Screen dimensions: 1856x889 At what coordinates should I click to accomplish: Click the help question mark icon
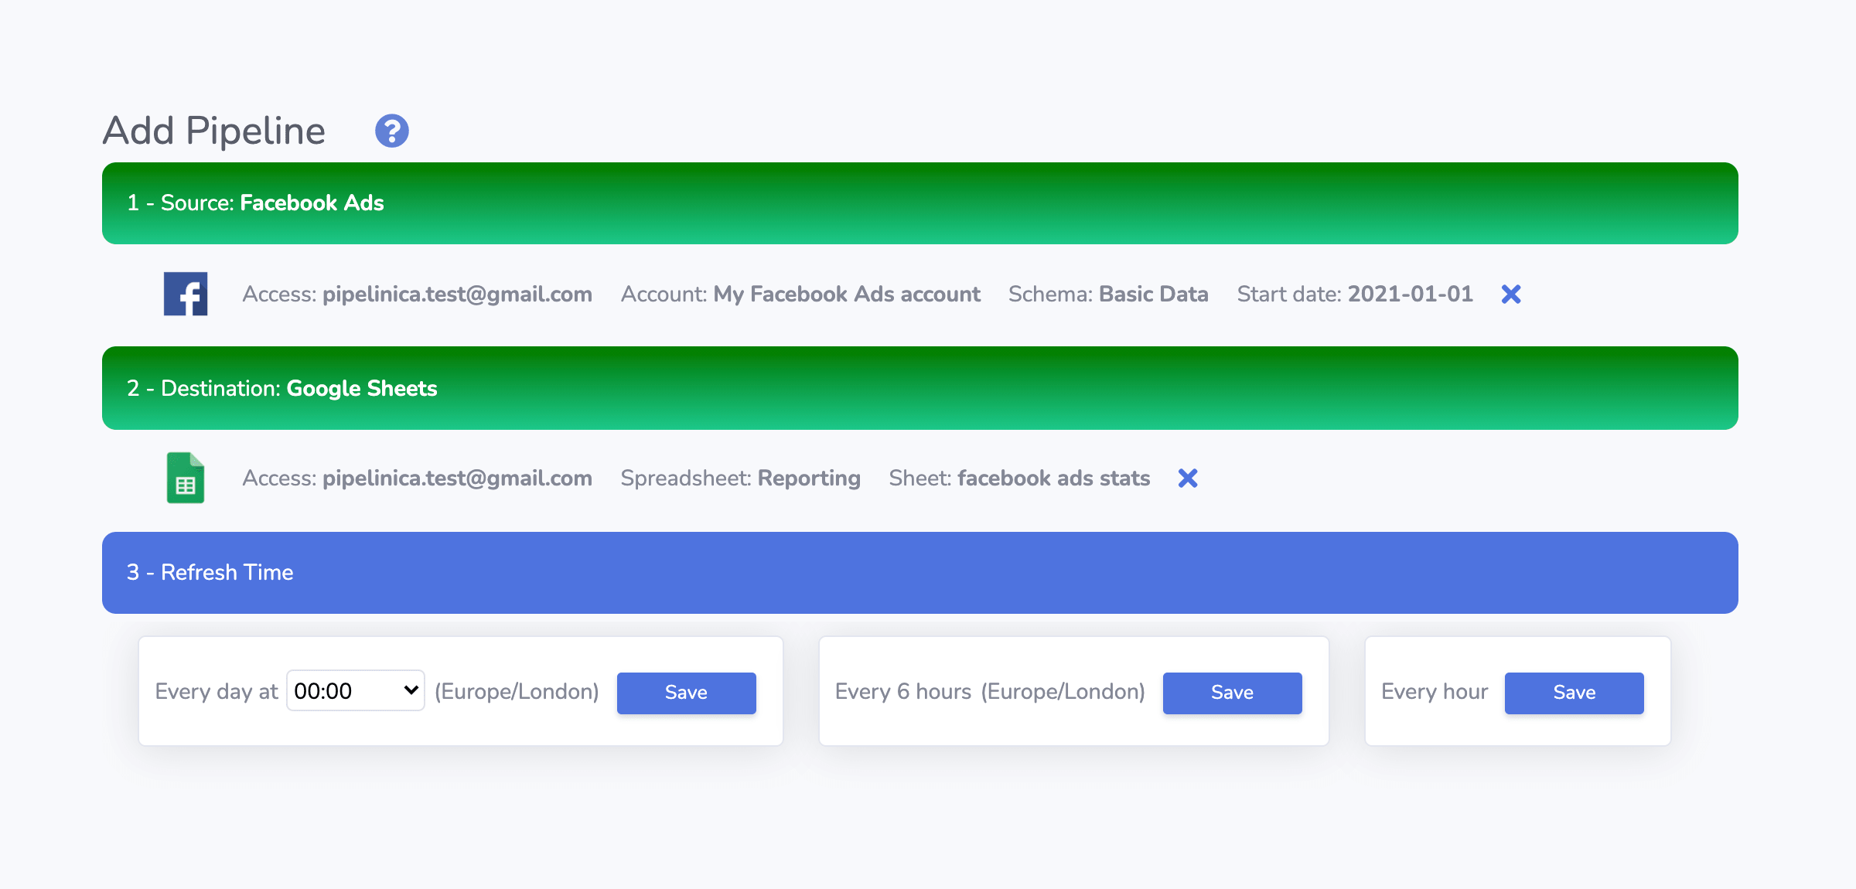[x=391, y=131]
